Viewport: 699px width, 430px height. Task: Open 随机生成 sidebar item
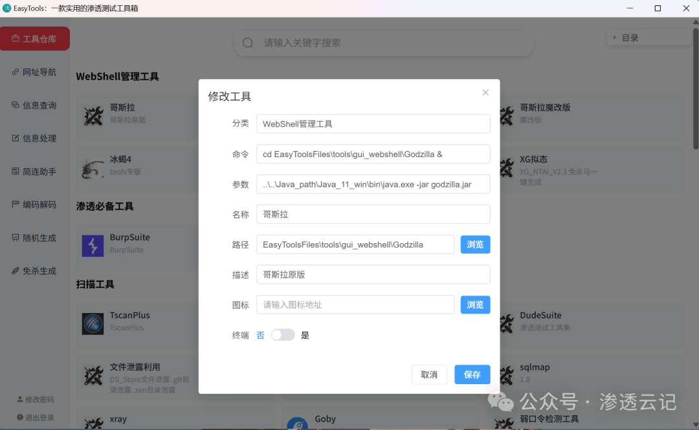coord(35,238)
